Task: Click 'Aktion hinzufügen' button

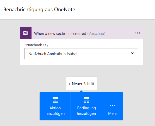Action: [55, 106]
